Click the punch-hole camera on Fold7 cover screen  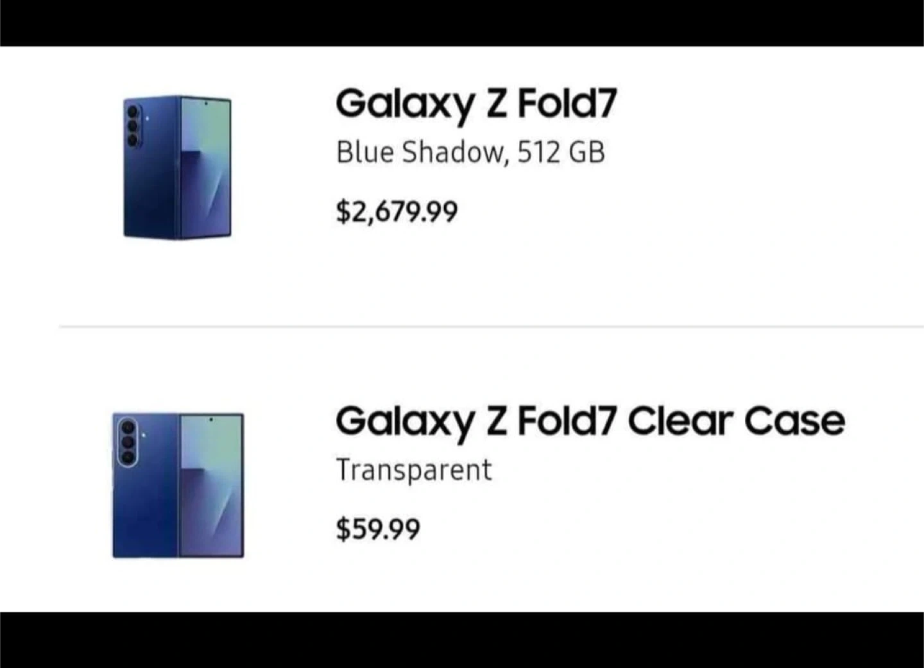tap(206, 103)
